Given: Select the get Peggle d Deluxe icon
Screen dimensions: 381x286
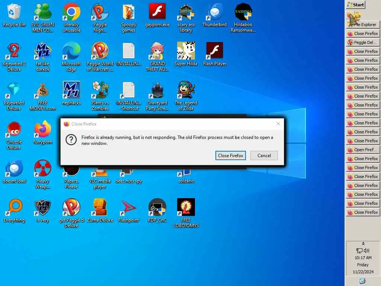Looking at the screenshot, I should (71, 213).
